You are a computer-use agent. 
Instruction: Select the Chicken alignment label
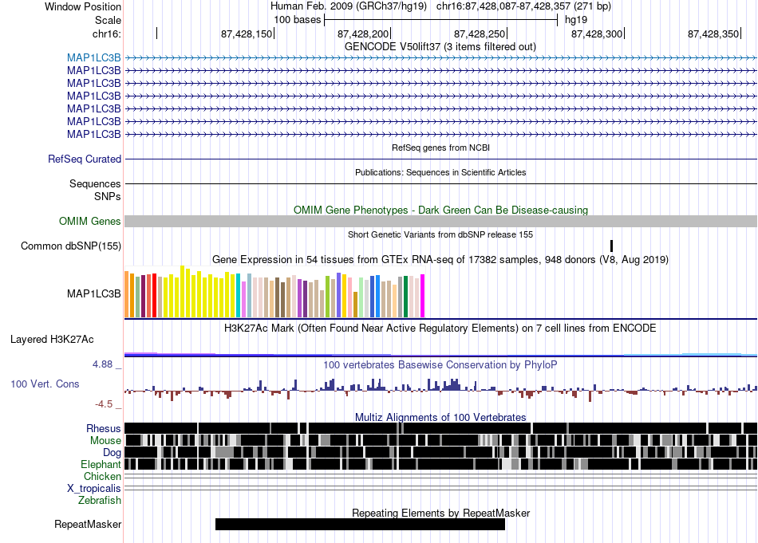coord(102,476)
